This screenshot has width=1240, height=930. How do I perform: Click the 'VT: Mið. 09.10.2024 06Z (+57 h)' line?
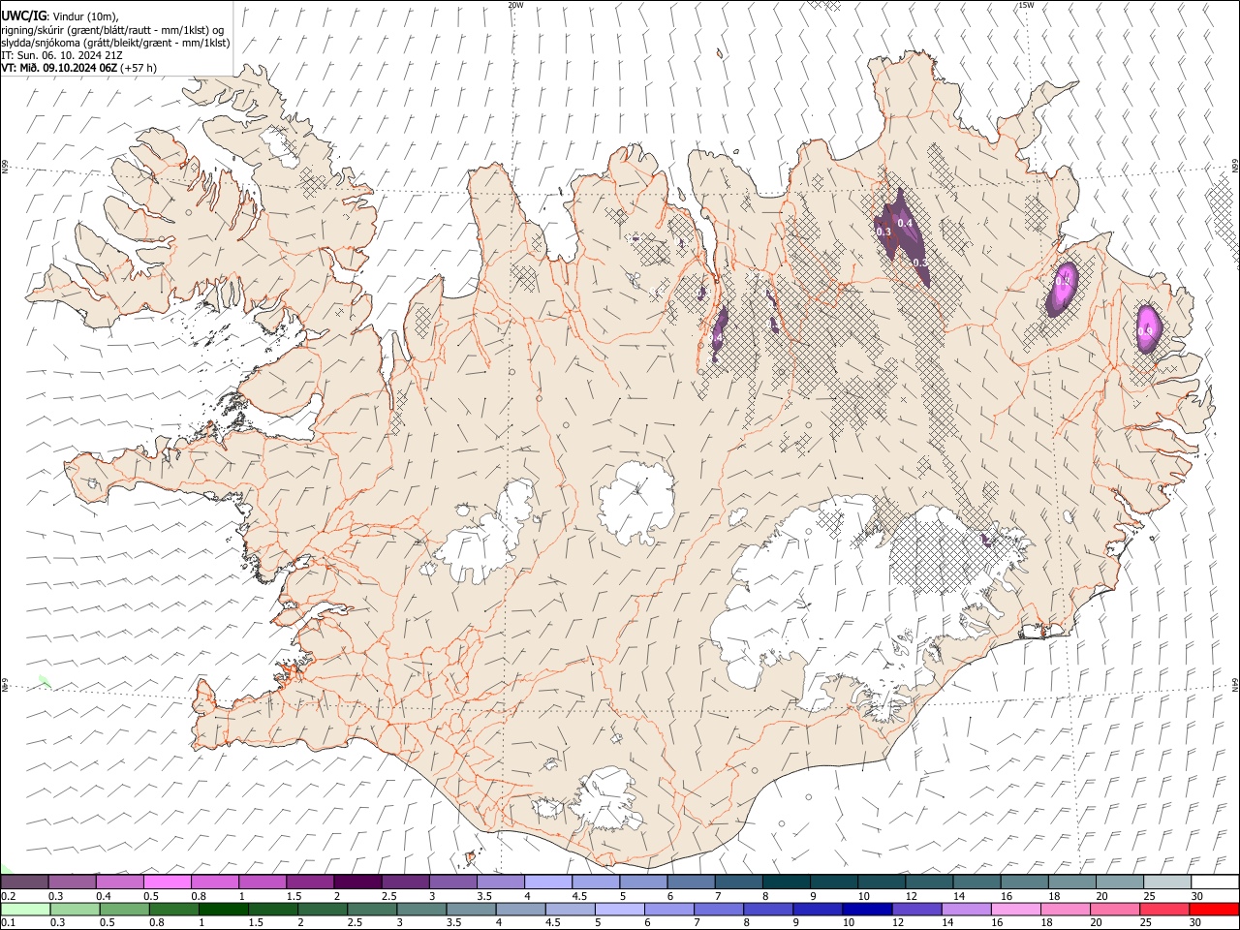coord(78,68)
